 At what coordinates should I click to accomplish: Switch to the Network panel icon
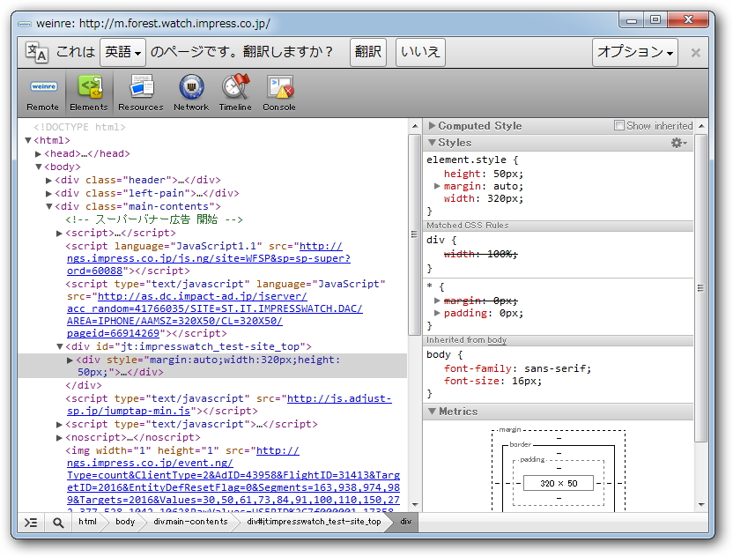[191, 93]
